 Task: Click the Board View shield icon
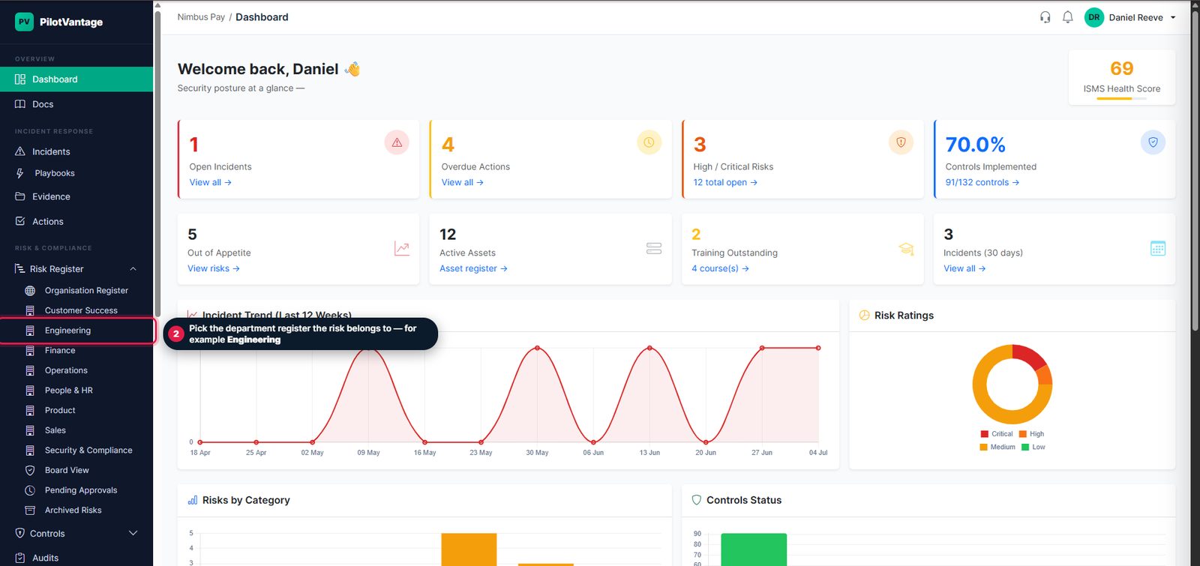coord(30,471)
